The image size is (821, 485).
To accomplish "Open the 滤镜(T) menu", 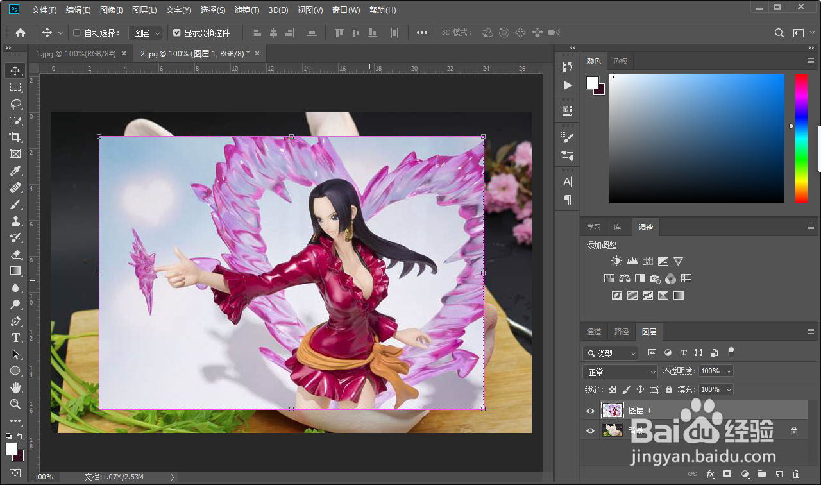I will (247, 10).
